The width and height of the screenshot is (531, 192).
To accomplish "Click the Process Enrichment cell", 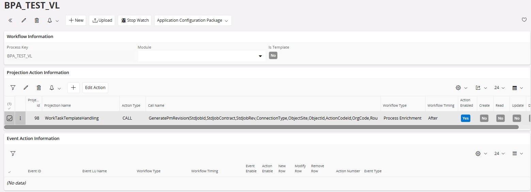I will (403, 118).
